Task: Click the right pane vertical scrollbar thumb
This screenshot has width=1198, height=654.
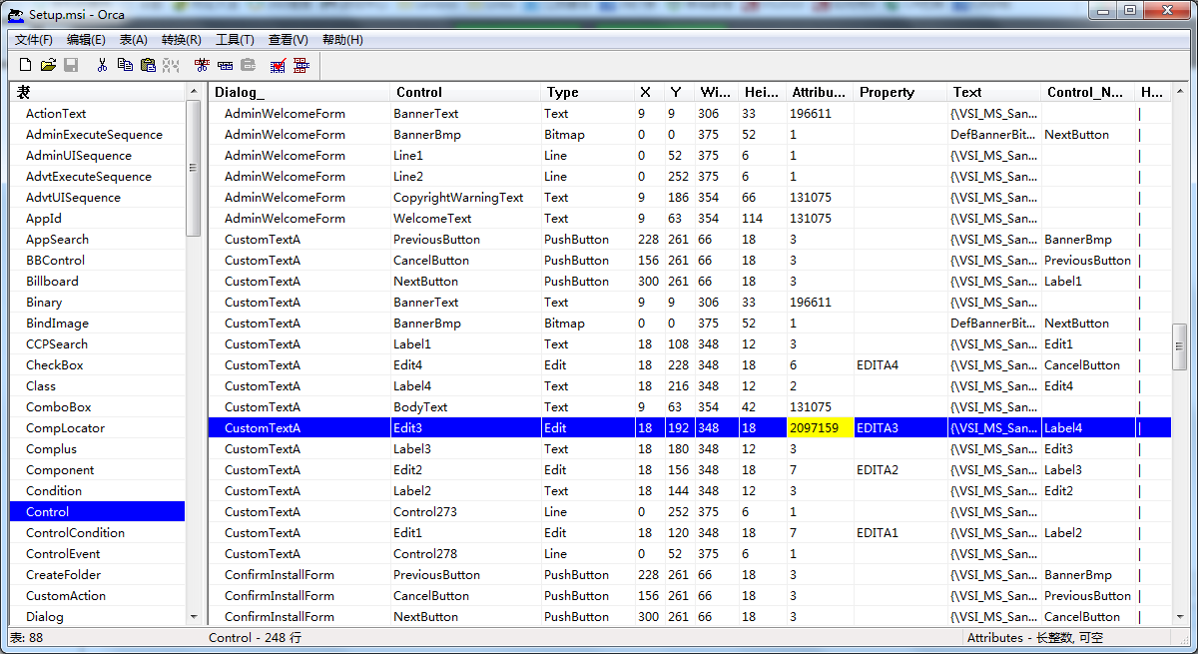Action: pos(1179,346)
